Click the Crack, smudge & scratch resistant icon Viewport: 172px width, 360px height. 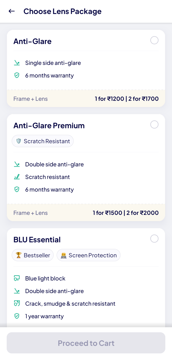click(x=17, y=304)
